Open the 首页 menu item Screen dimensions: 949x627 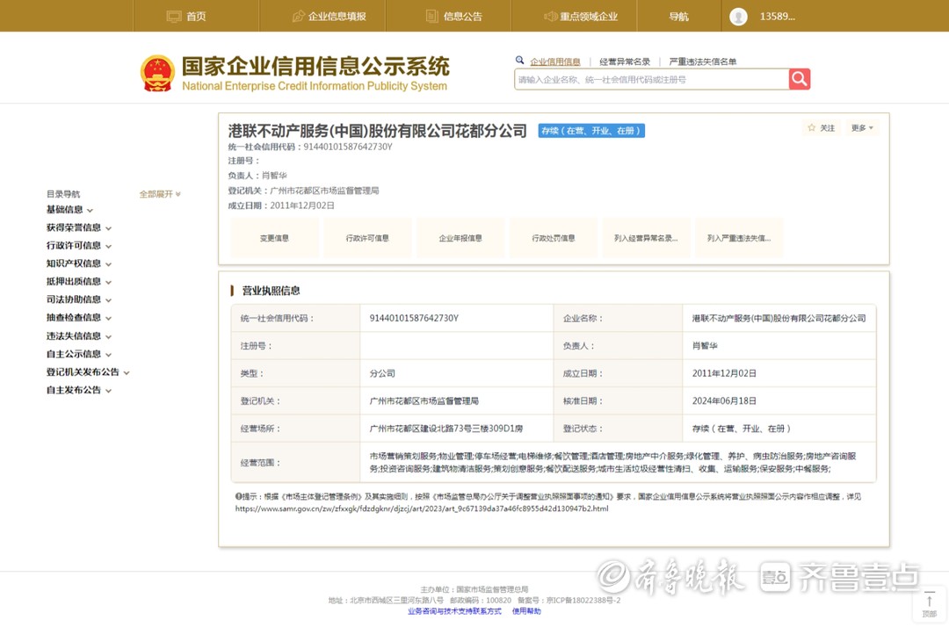(x=196, y=17)
